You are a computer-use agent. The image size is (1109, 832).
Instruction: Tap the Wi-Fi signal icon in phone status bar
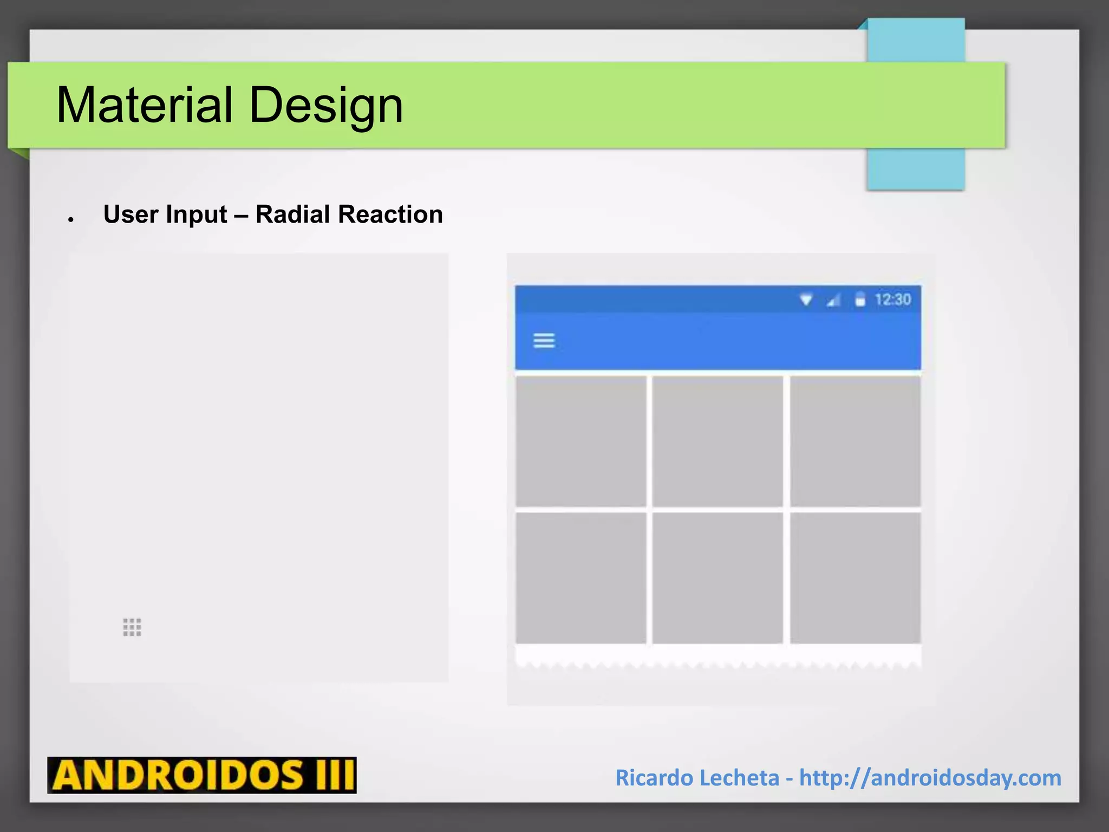[806, 300]
